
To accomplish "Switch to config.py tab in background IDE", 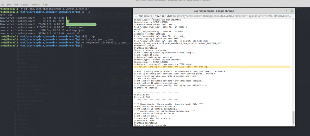I will click(106, 14).
